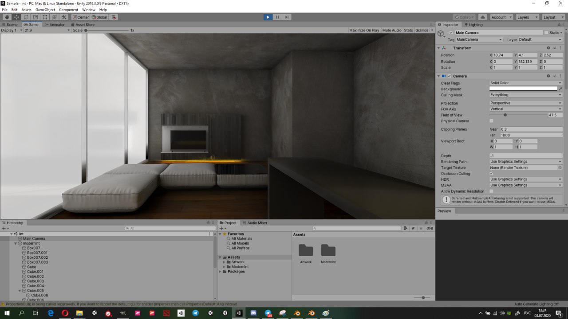Toggle hidden packages visibility counter
568x319 pixels.
tap(430, 228)
